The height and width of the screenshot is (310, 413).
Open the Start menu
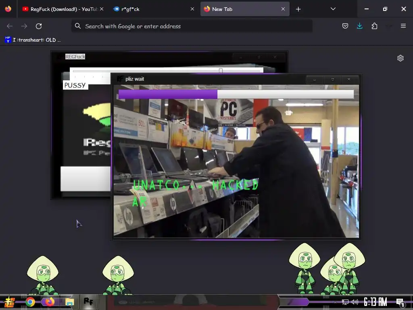(10, 302)
